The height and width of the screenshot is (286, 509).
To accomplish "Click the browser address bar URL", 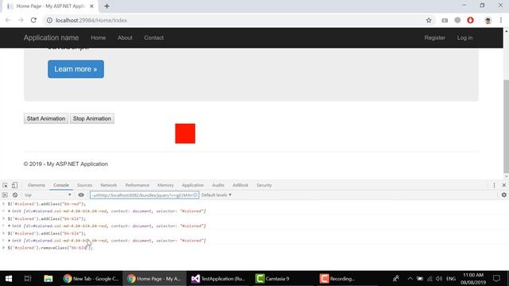I will click(91, 20).
